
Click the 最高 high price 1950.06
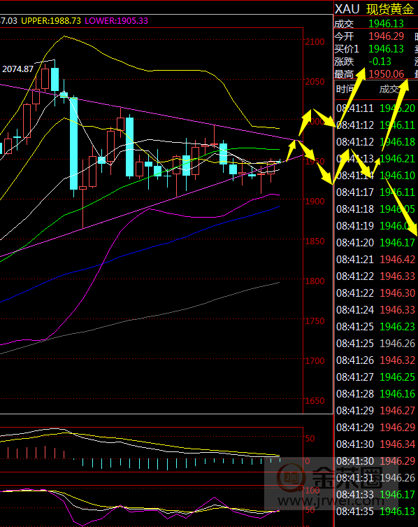pyautogui.click(x=386, y=74)
